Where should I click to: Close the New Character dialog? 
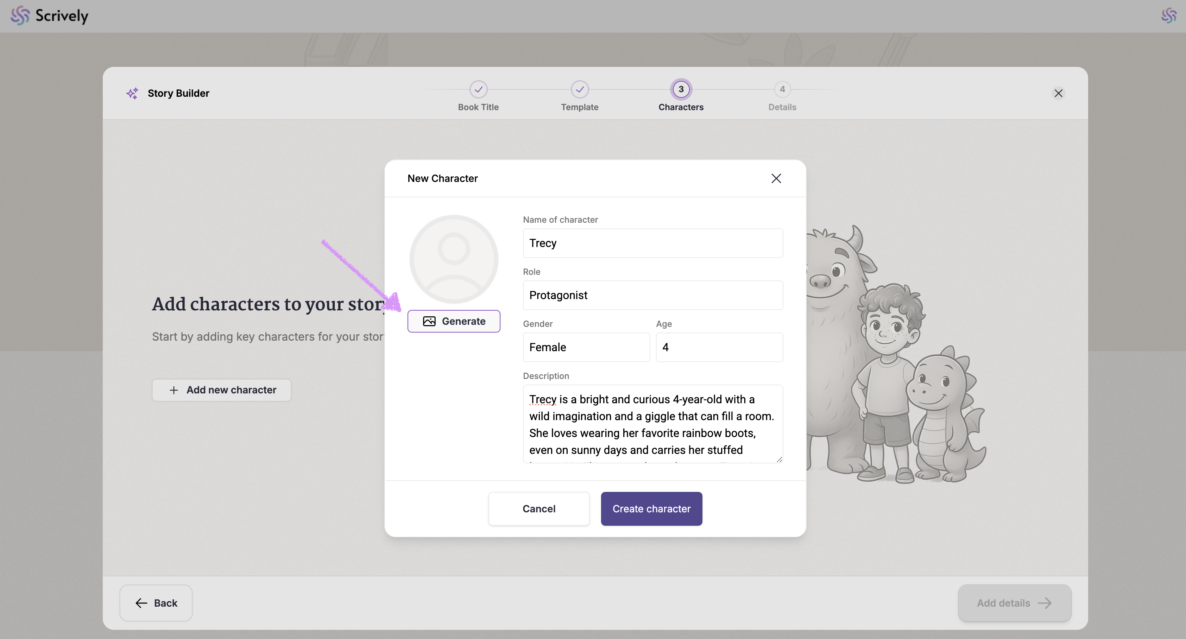(x=776, y=179)
